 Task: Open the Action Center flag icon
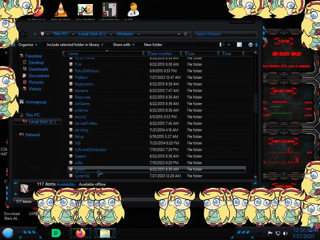pyautogui.click(x=270, y=233)
